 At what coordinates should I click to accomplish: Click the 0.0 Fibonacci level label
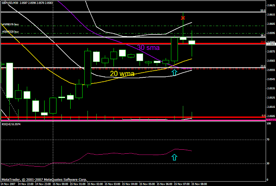[x=264, y=116]
